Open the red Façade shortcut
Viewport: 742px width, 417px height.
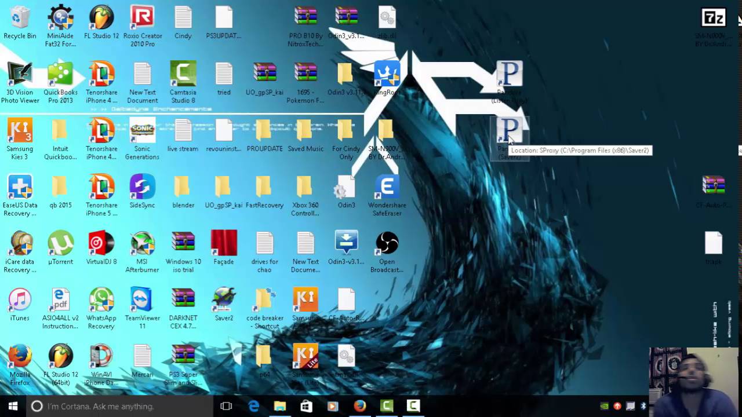coord(224,249)
